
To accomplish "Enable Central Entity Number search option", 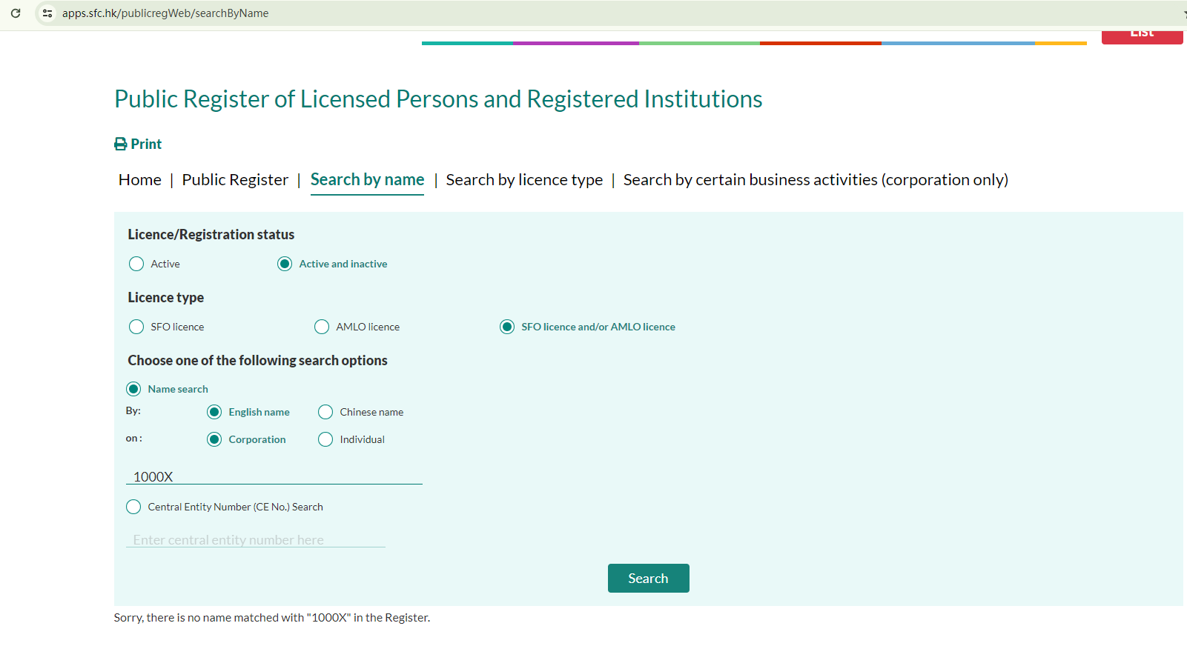I will pyautogui.click(x=133, y=507).
